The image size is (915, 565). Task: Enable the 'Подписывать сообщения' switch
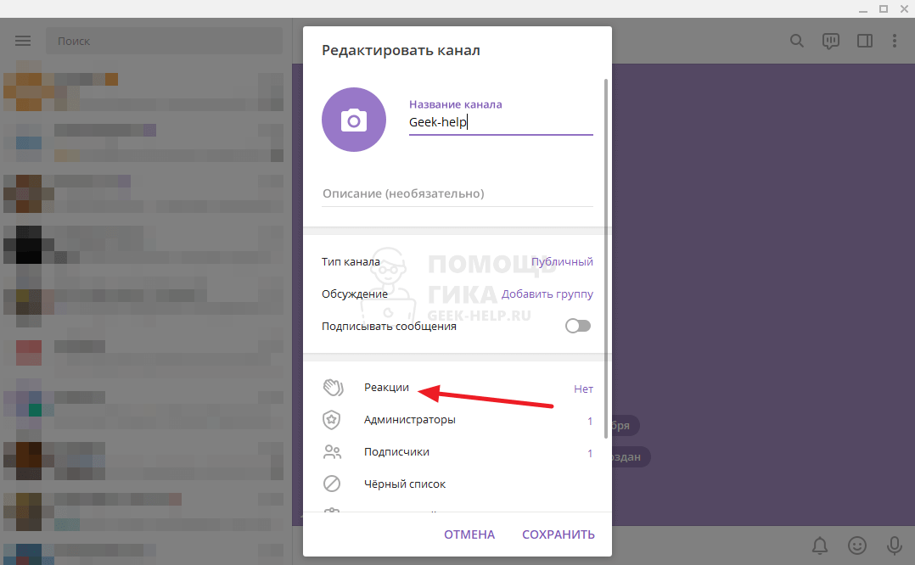click(578, 326)
